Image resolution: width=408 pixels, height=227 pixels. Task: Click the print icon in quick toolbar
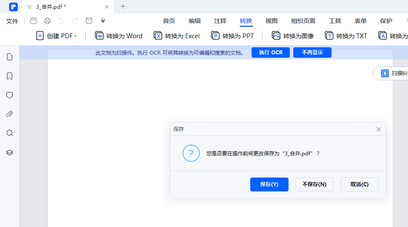pyautogui.click(x=47, y=21)
